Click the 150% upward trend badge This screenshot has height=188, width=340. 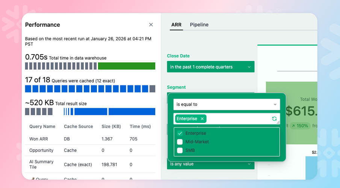(x=300, y=126)
